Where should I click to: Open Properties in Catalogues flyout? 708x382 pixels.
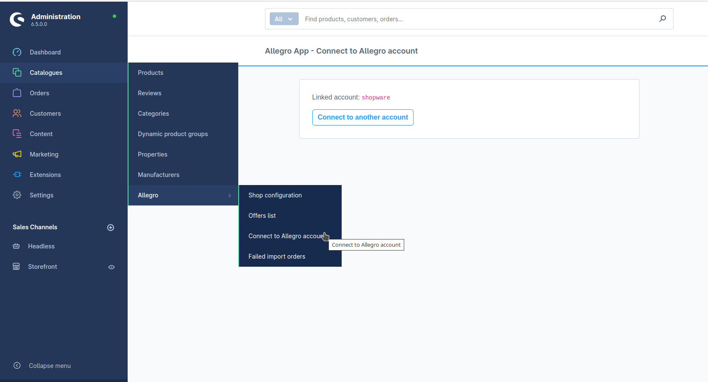(183, 154)
